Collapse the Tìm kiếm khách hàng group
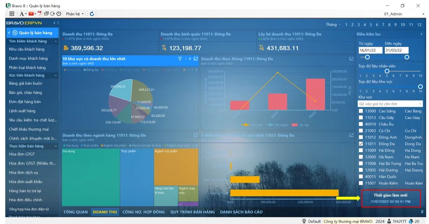This screenshot has width=429, height=224. pos(56,42)
